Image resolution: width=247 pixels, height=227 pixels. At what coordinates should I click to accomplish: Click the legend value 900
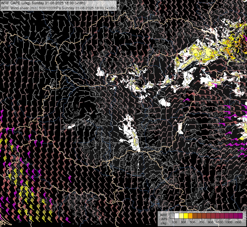point(211,222)
